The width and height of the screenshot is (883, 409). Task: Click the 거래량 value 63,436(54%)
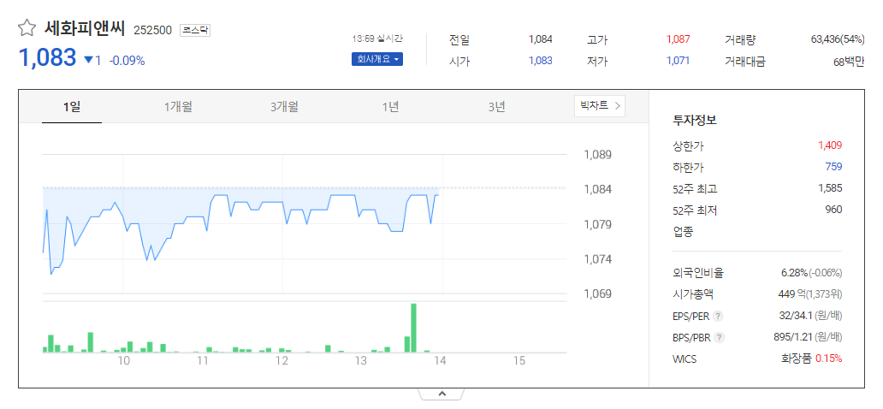[x=838, y=39]
